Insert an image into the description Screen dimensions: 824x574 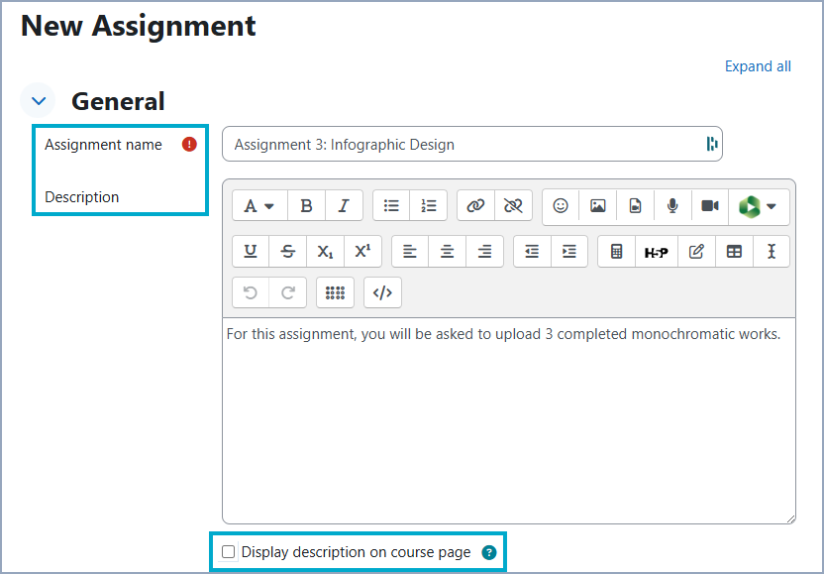(597, 206)
